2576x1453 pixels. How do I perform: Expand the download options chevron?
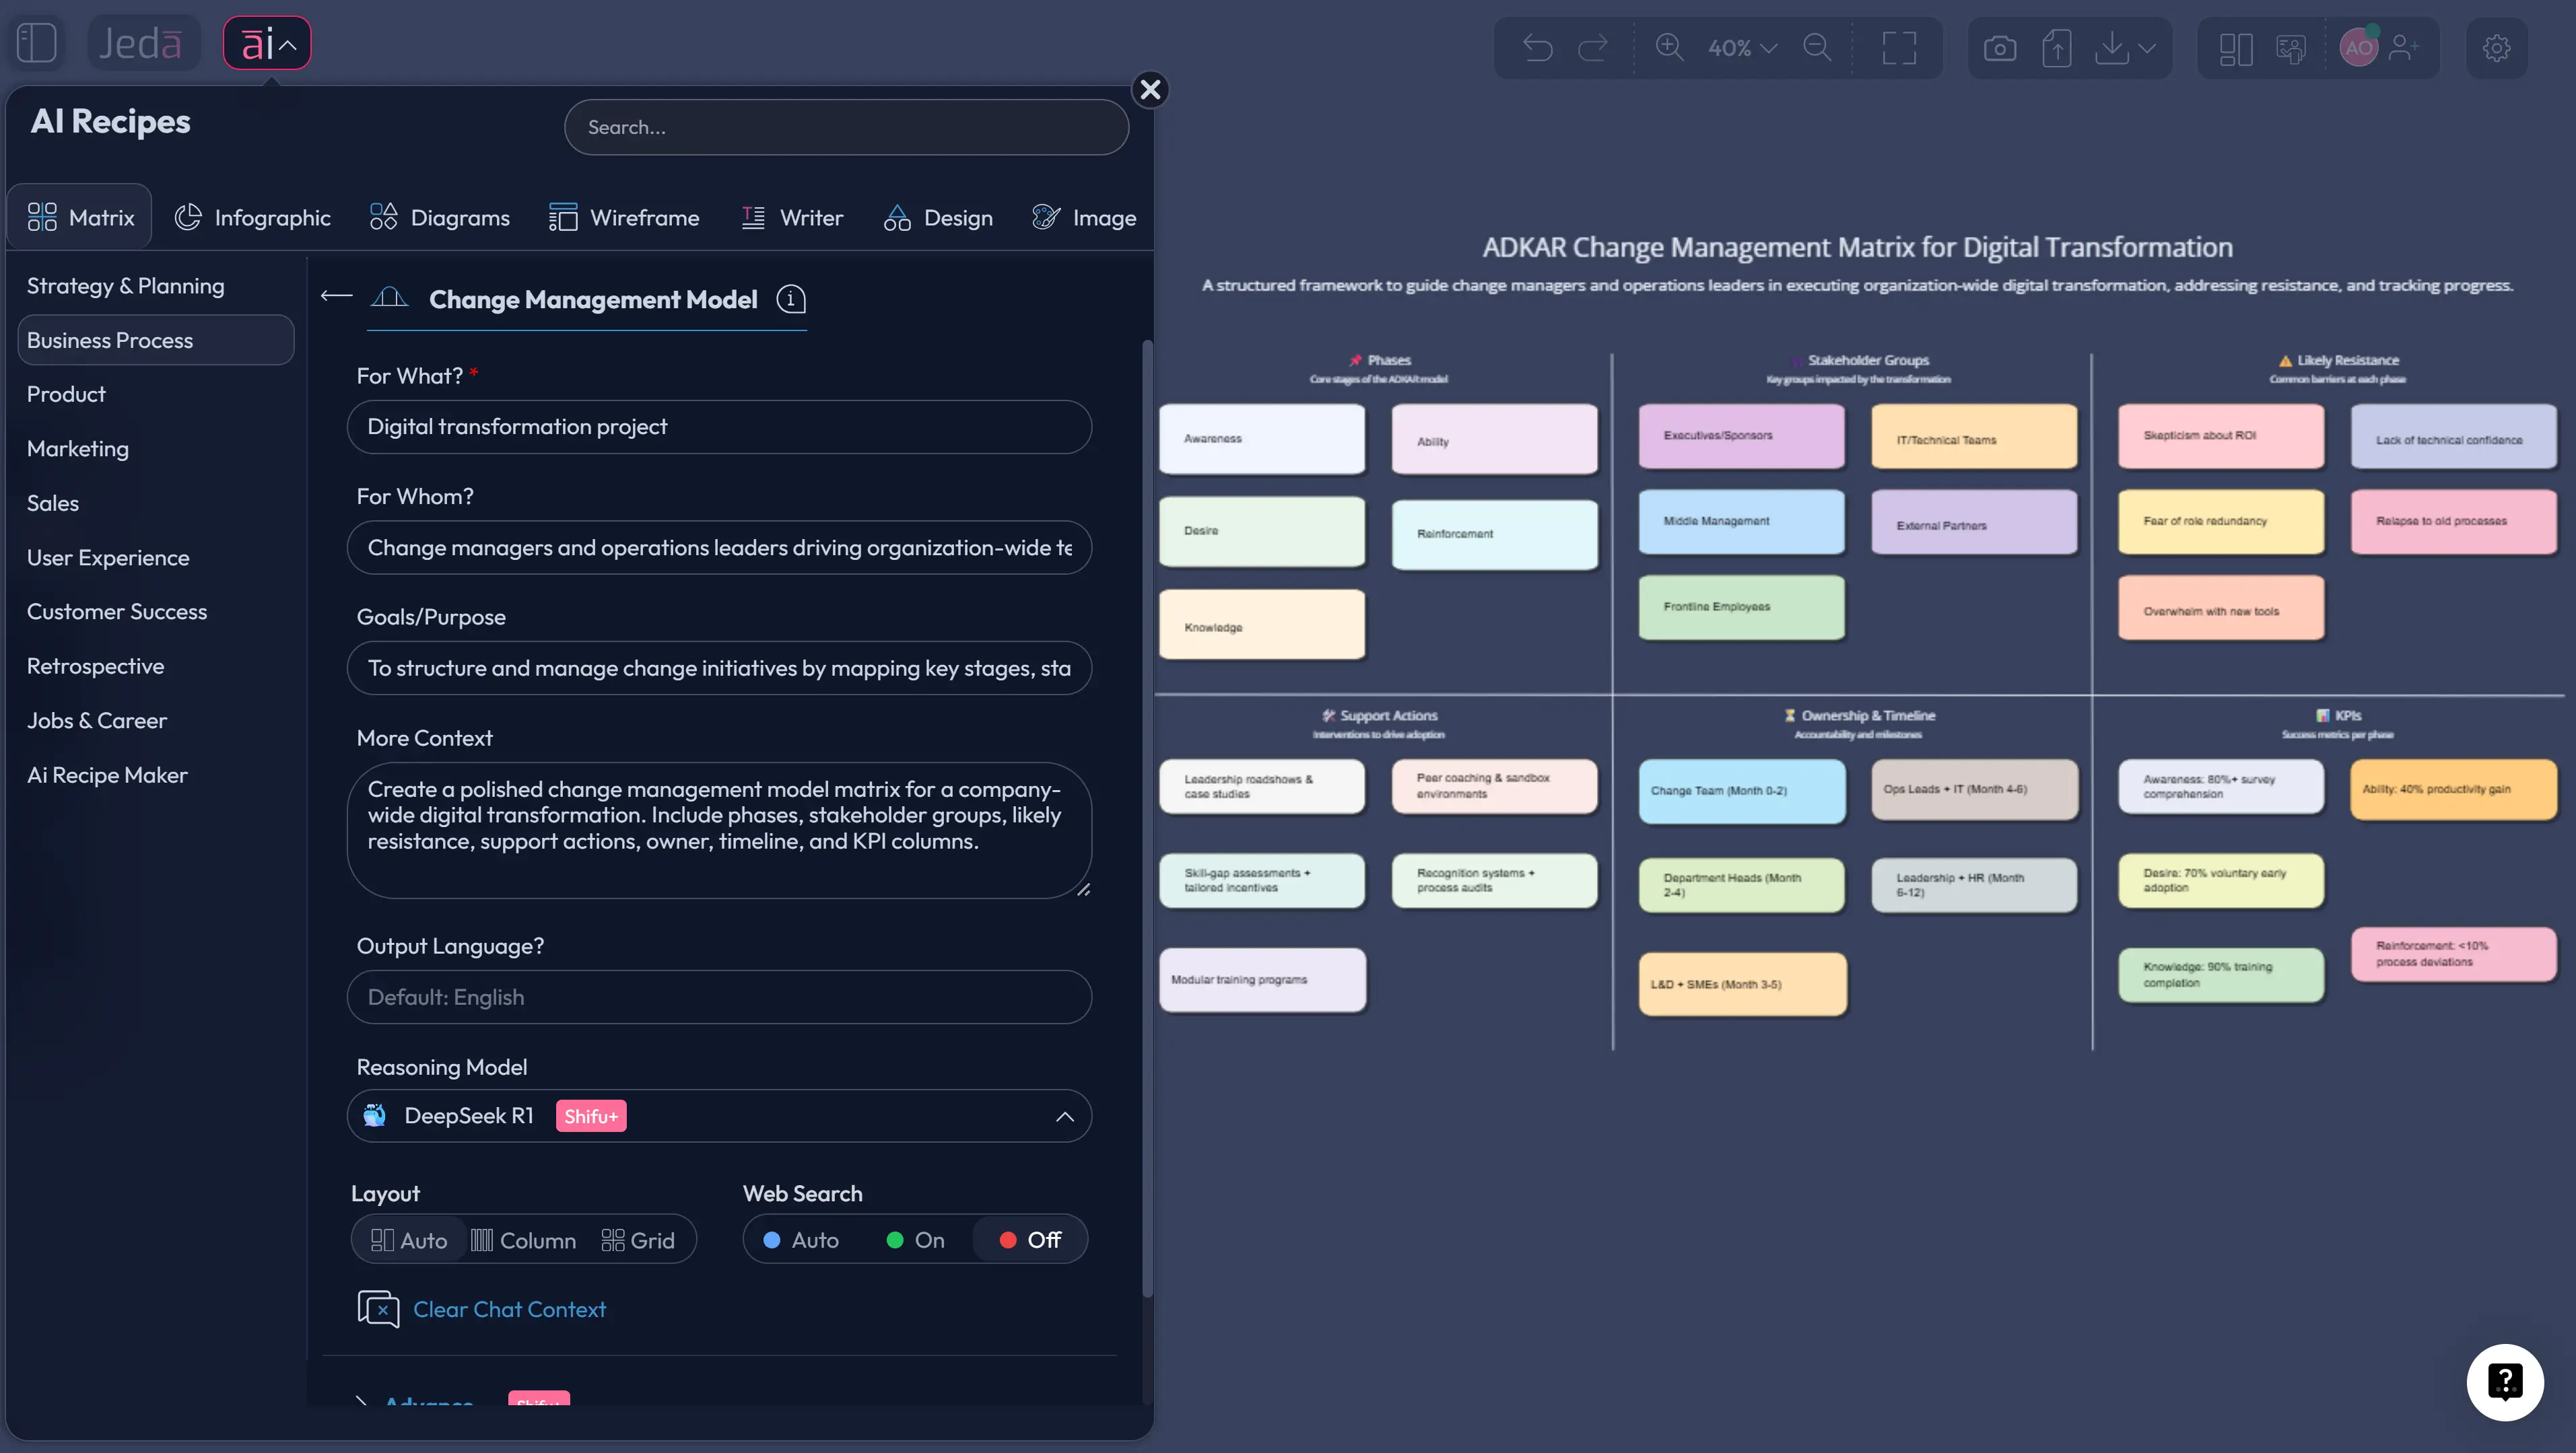2146,48
